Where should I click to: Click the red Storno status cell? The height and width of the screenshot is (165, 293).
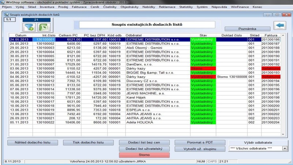click(203, 68)
